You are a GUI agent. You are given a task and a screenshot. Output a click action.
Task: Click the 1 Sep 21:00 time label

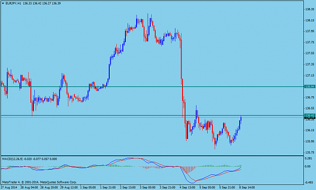108,187
